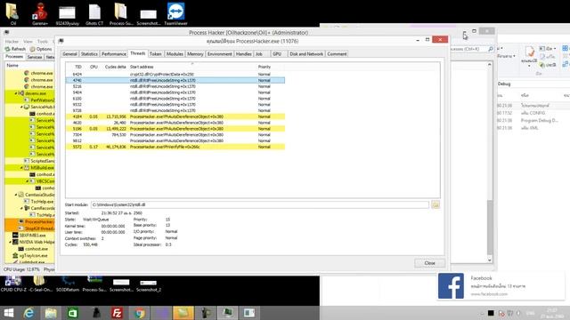
Task: Open the Performance tab
Action: pyautogui.click(x=114, y=54)
